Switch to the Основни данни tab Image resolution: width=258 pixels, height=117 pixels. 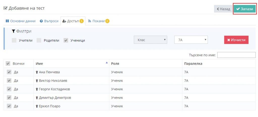(21, 21)
